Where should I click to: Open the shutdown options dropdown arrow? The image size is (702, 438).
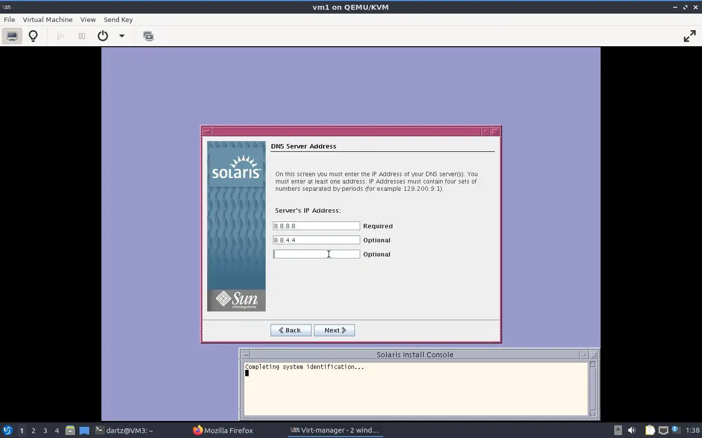[122, 36]
